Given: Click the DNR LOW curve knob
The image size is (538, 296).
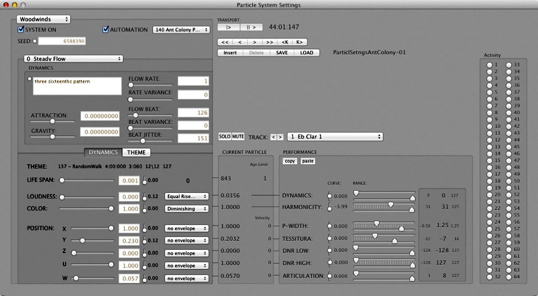Looking at the screenshot, I should [329, 250].
